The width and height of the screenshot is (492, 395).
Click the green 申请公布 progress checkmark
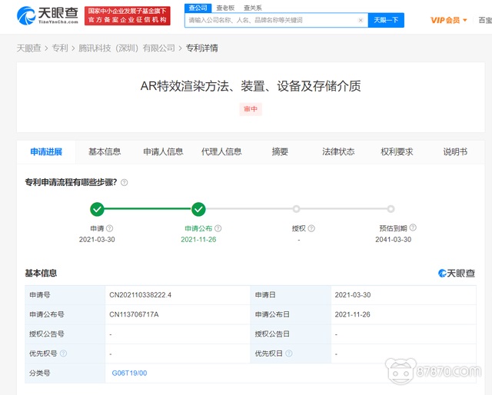pyautogui.click(x=198, y=209)
